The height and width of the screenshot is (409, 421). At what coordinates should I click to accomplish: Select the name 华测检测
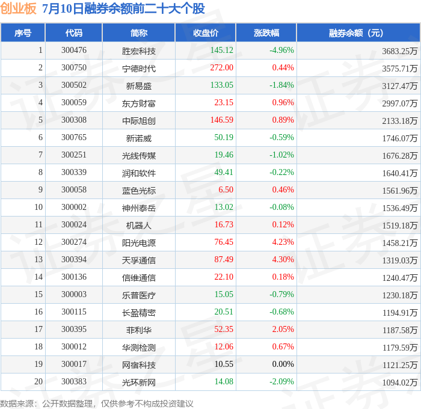(139, 348)
